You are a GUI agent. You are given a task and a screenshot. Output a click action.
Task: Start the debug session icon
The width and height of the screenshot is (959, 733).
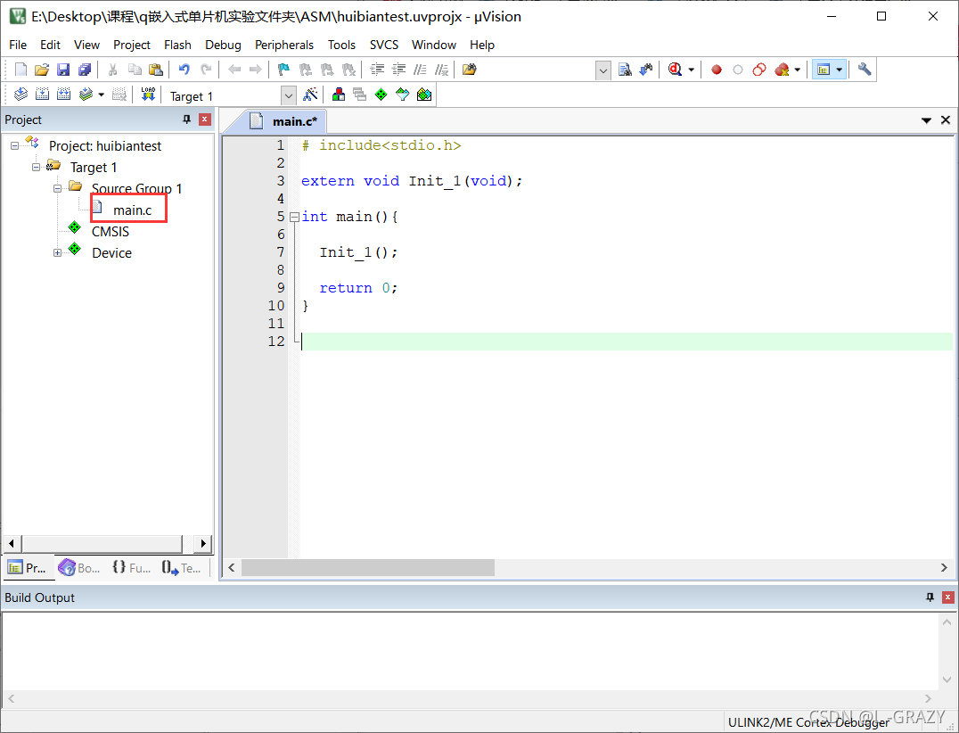click(676, 70)
